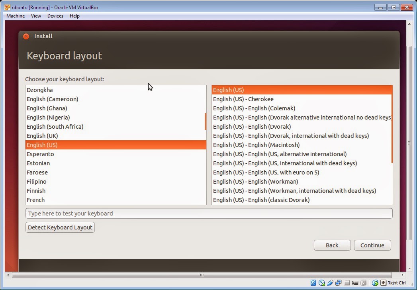Select Faroese layout

click(x=116, y=172)
